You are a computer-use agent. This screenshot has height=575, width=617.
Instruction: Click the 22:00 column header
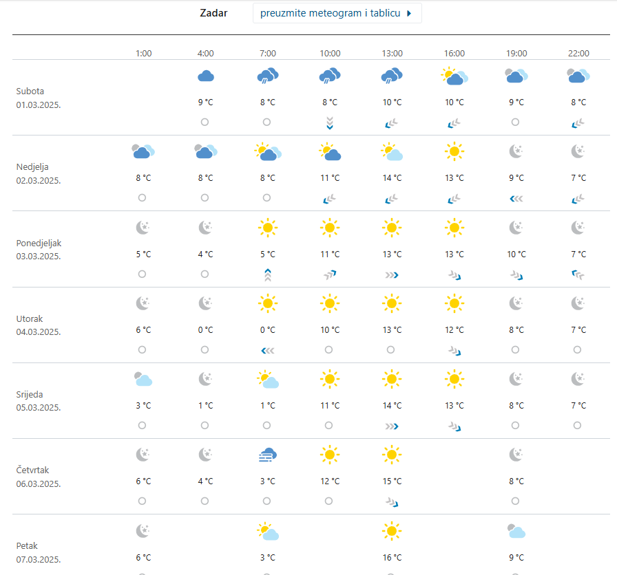[x=578, y=53]
